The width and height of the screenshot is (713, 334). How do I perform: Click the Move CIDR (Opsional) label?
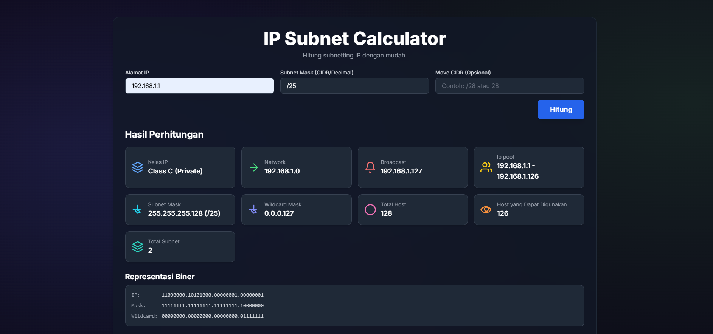coord(463,73)
